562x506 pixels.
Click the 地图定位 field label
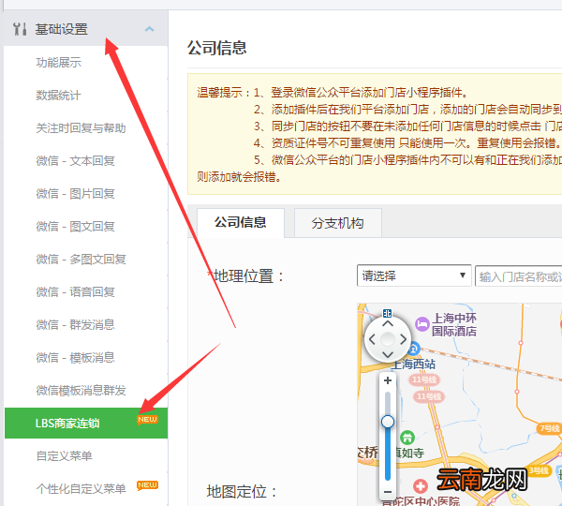pos(242,492)
